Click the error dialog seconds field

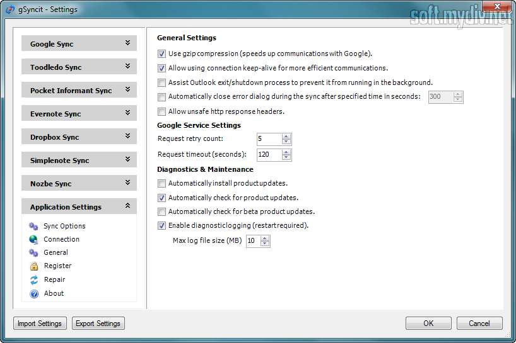[441, 97]
